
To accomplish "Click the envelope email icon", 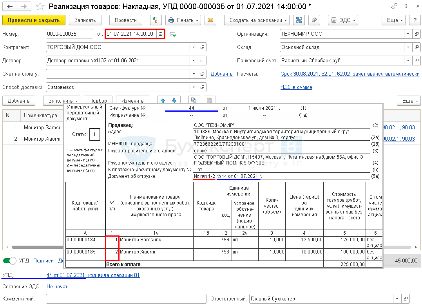I will (211, 20).
